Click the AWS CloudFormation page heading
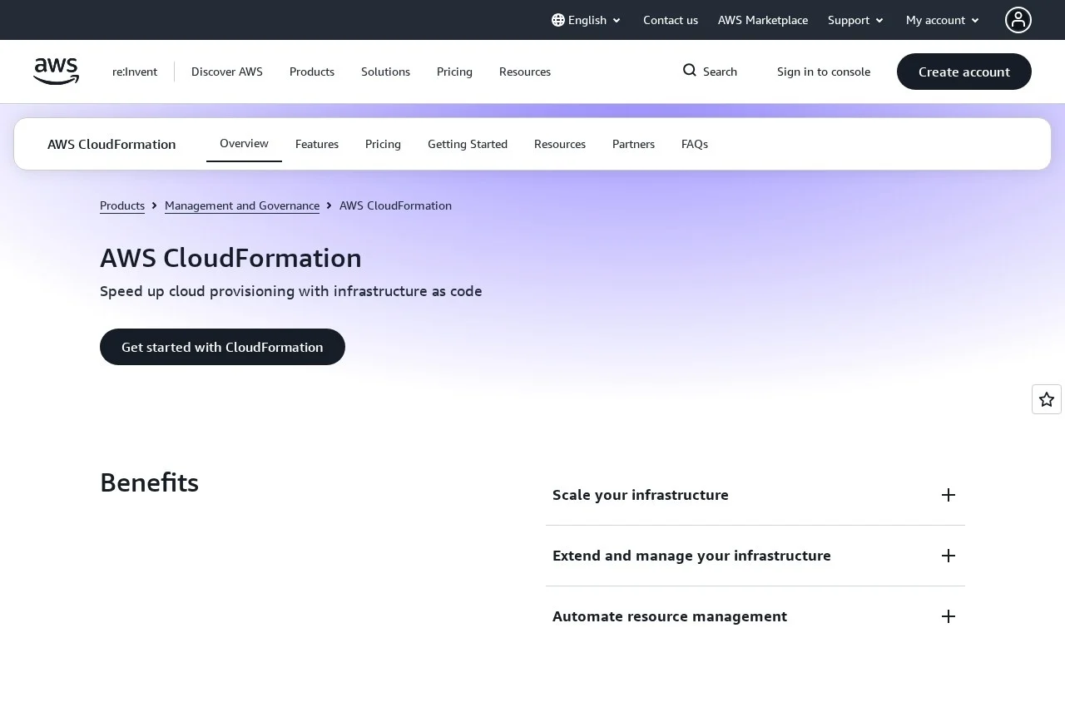Viewport: 1065px width, 707px height. click(230, 258)
